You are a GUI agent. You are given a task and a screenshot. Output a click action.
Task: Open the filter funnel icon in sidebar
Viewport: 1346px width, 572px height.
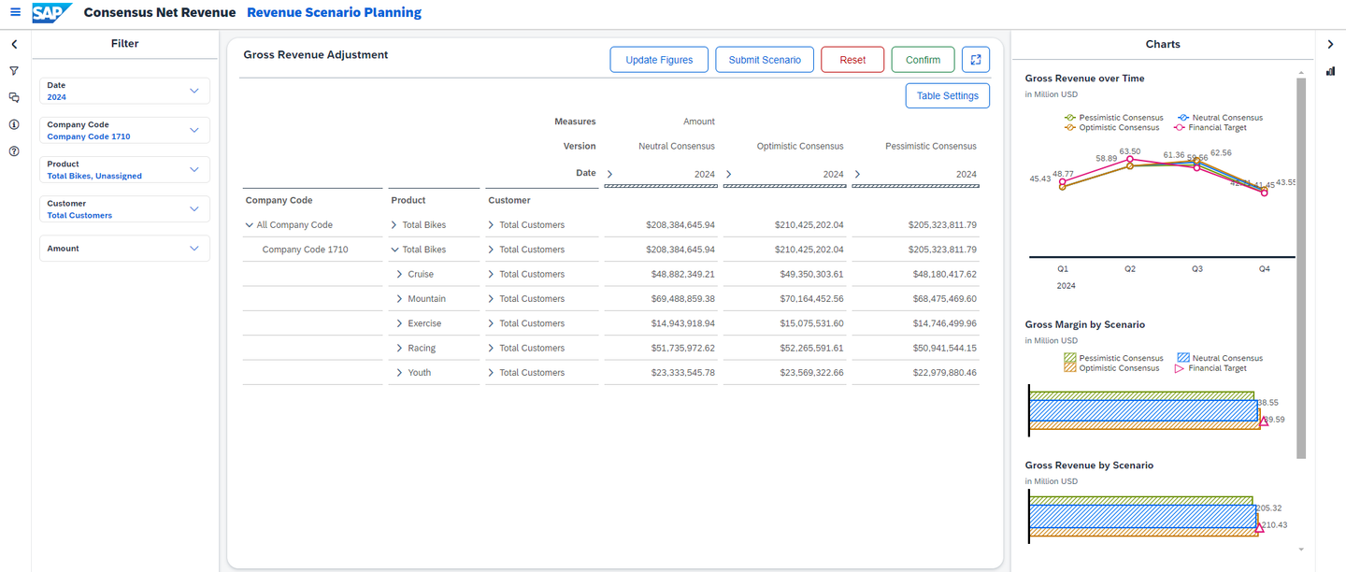click(x=14, y=71)
